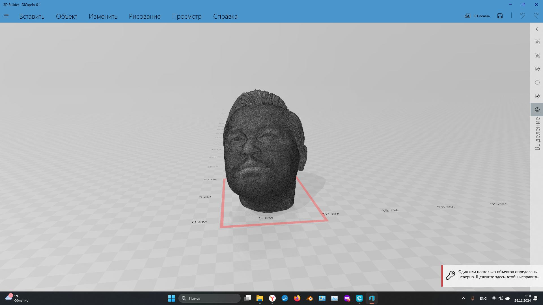Open the weather widget showing Облачно

17,298
